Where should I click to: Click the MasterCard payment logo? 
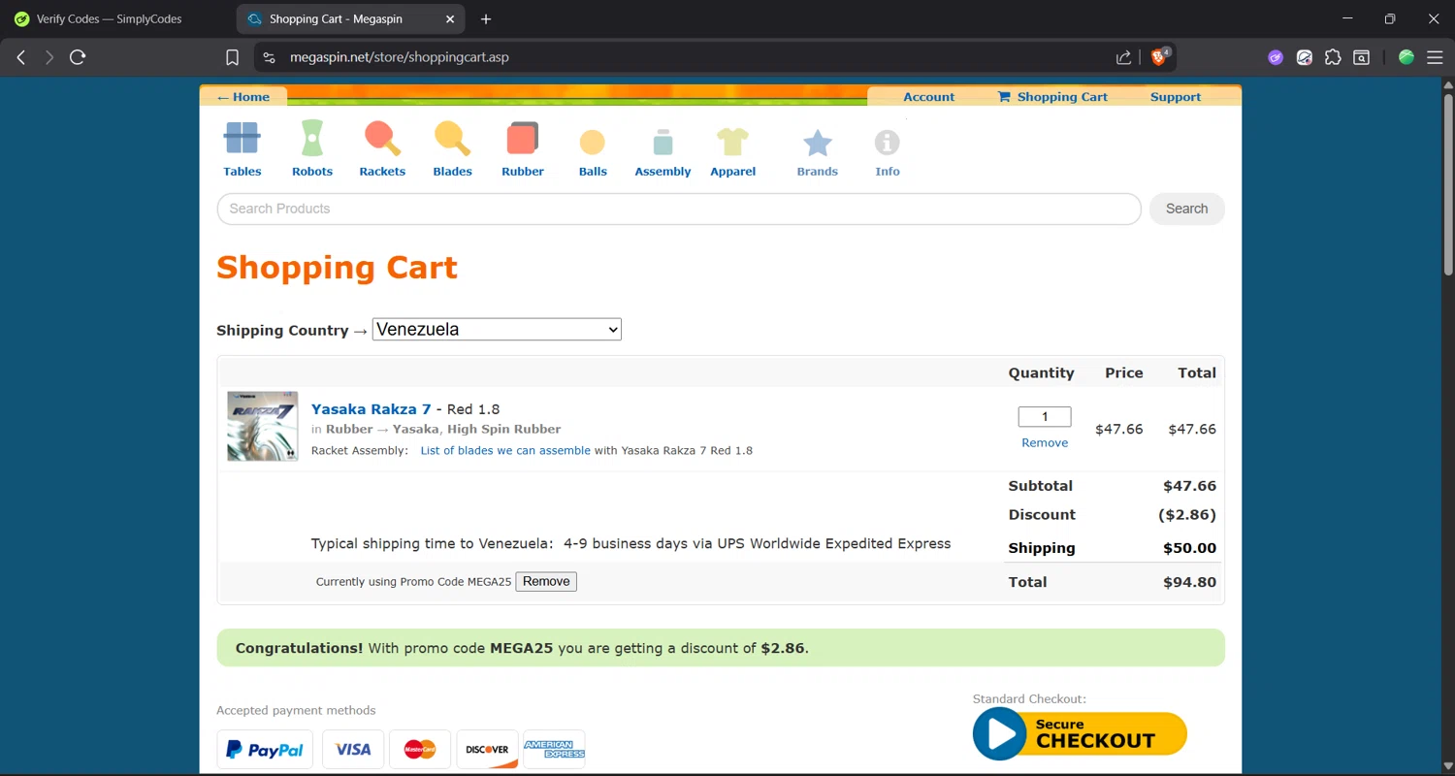pyautogui.click(x=420, y=750)
